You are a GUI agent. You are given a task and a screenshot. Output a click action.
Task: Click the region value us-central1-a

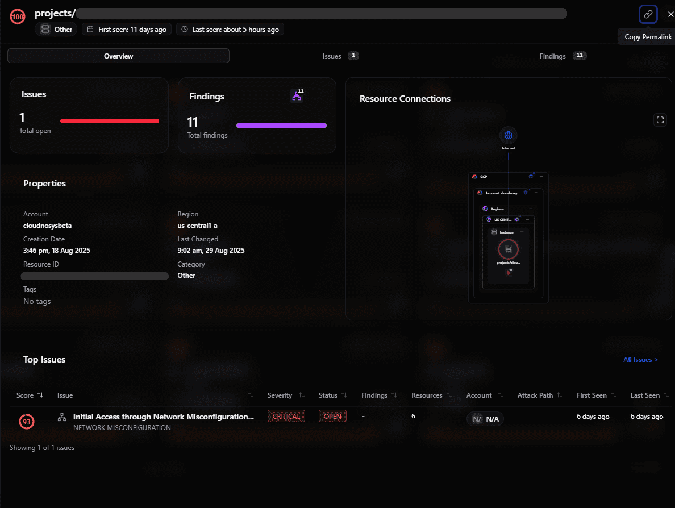click(x=197, y=226)
